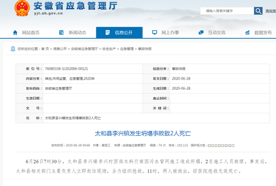Click 安全生产 breadcrumb link
The height and width of the screenshot is (186, 276).
pyautogui.click(x=109, y=49)
